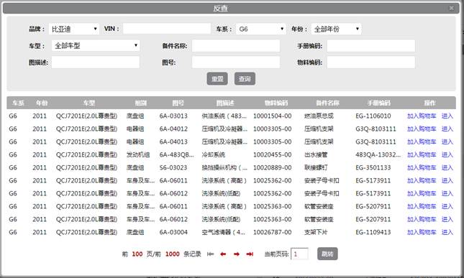The width and height of the screenshot is (464, 278).
Task: Click the 当前页码 page number field
Action: point(299,254)
